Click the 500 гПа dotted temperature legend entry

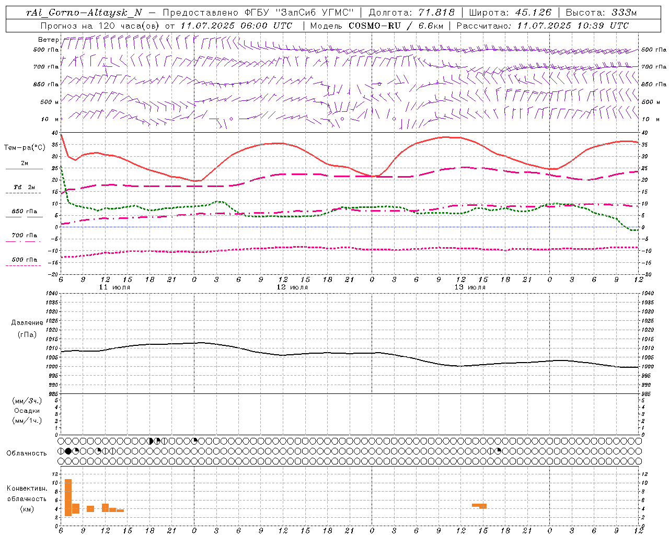click(24, 262)
